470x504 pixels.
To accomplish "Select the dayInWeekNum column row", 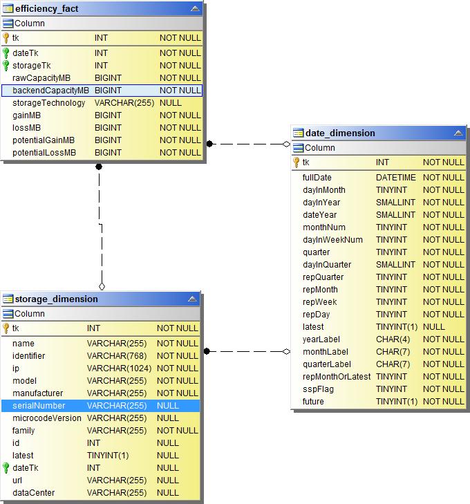I will (379, 240).
